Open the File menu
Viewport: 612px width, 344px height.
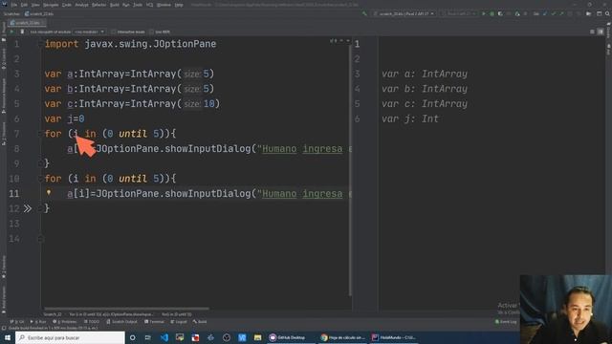coord(14,5)
